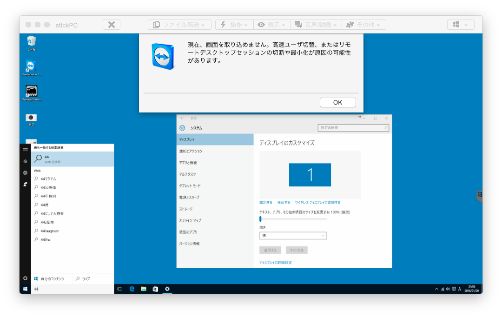The image size is (502, 317).
Task: Click the X disconnect button in TeamViewer toolbar
Action: click(x=112, y=25)
